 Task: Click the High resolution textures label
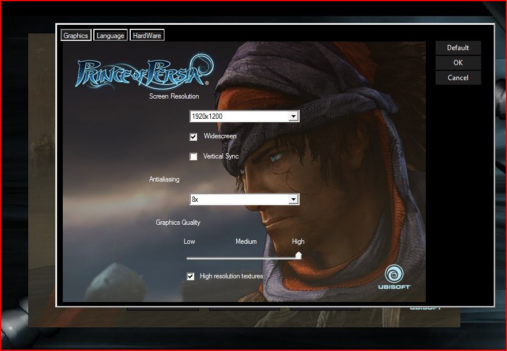[231, 276]
